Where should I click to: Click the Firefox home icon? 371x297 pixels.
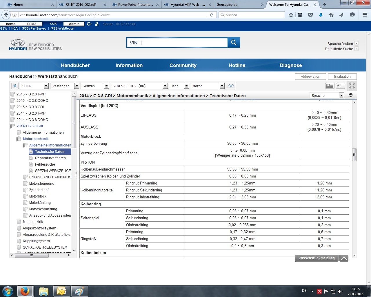[331, 15]
